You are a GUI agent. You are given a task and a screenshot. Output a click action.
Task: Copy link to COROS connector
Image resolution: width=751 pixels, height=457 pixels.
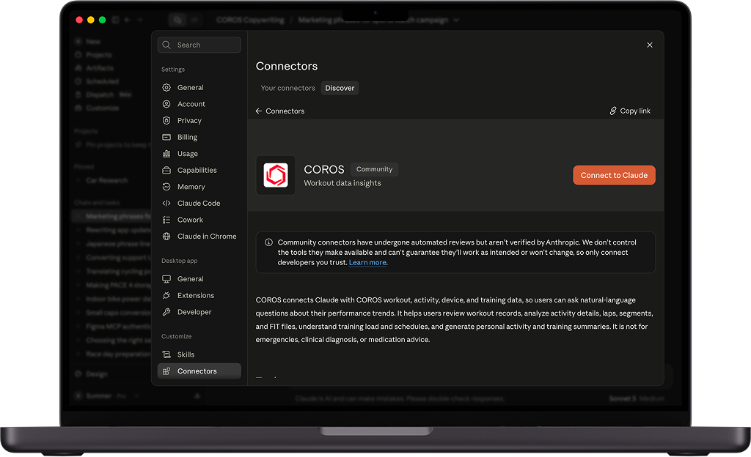click(x=630, y=111)
